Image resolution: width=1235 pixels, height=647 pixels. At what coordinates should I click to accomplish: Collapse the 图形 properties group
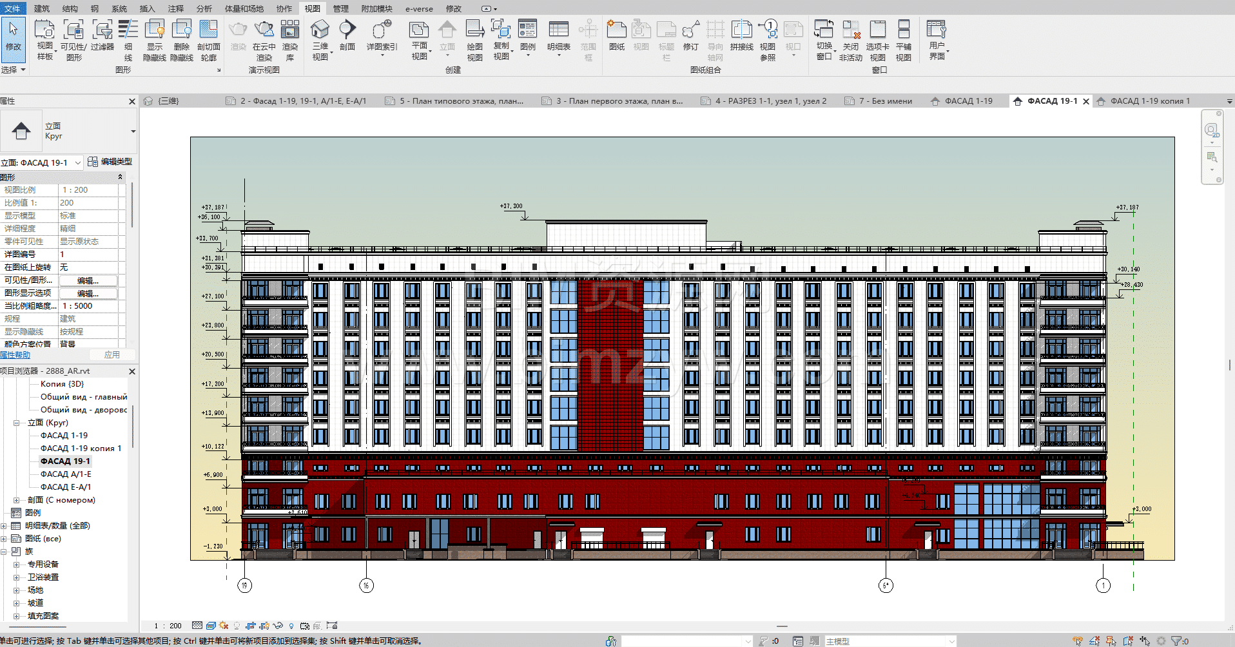click(x=120, y=177)
